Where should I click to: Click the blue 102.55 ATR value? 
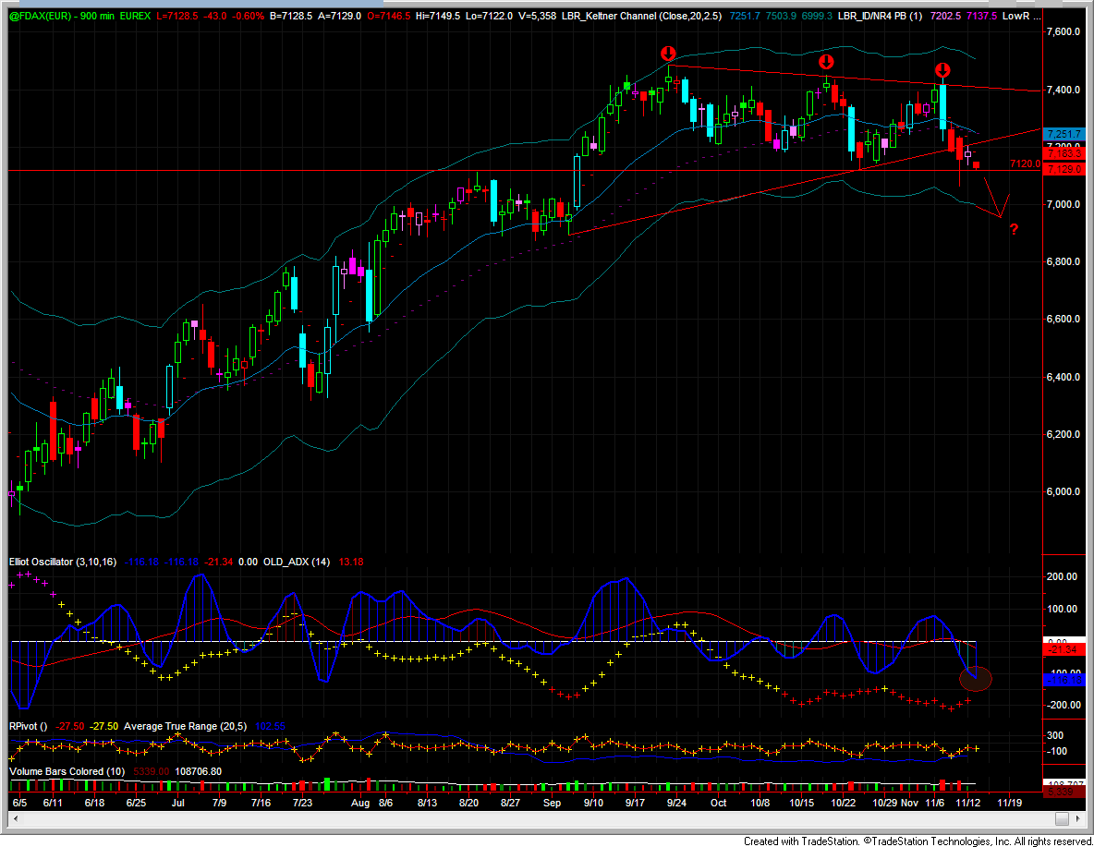click(271, 726)
